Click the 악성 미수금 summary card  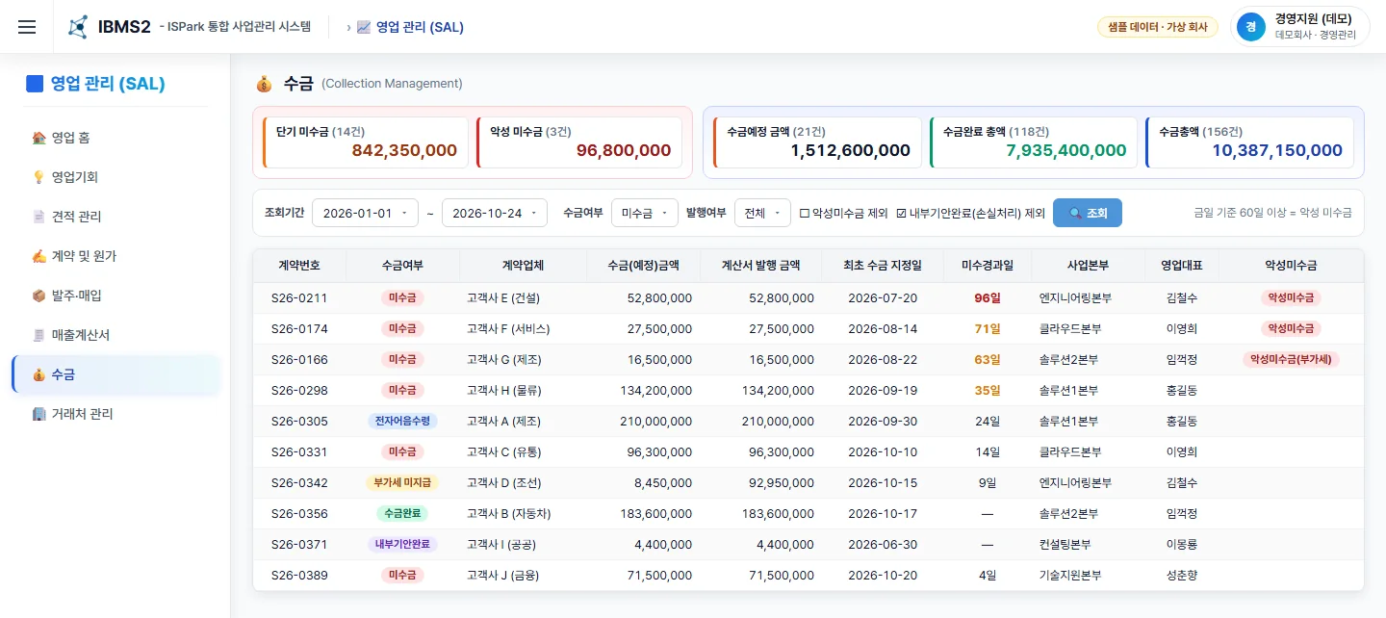579,142
